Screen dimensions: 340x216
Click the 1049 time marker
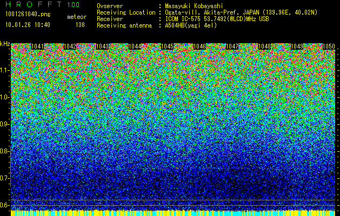click(x=297, y=46)
